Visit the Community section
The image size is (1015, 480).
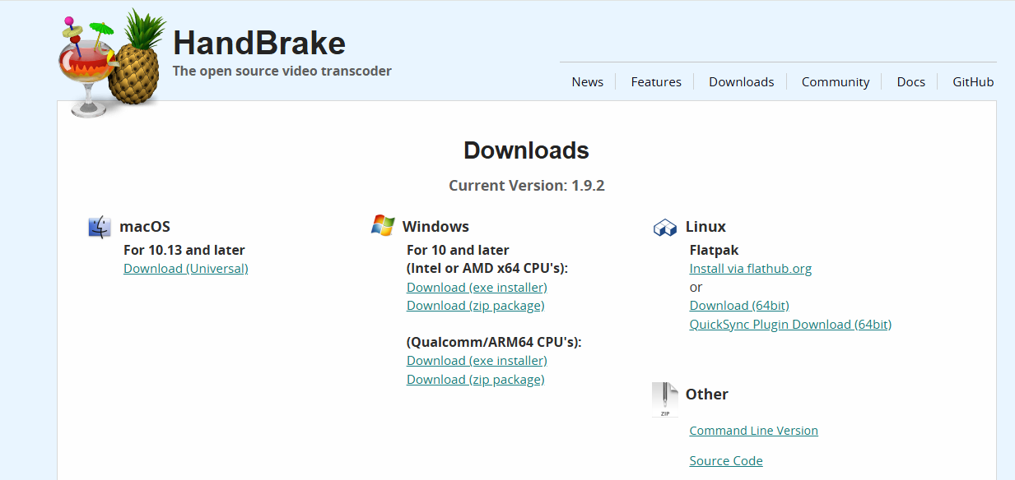point(836,82)
